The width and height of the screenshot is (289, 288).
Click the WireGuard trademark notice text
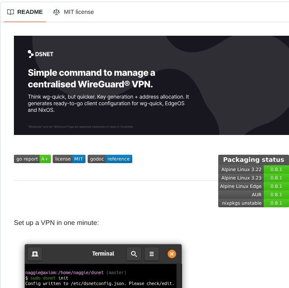pos(80,127)
